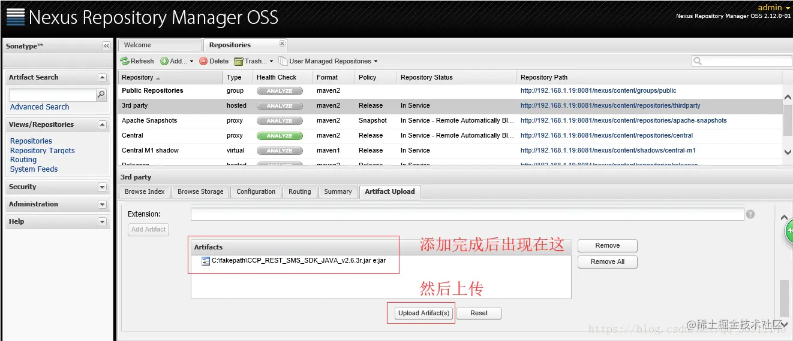Screen dimensions: 793x341
Task: Switch to the Routing detail tab
Action: pyautogui.click(x=299, y=191)
